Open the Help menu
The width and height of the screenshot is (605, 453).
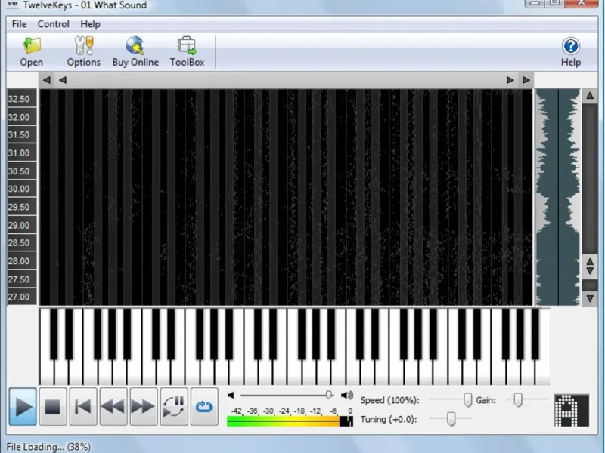[90, 24]
